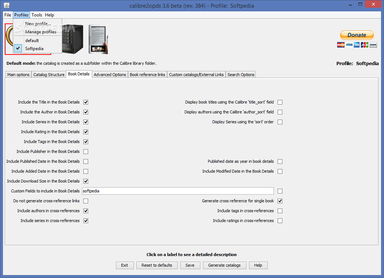
Task: Enable Published date as year checkbox
Action: tap(280, 161)
